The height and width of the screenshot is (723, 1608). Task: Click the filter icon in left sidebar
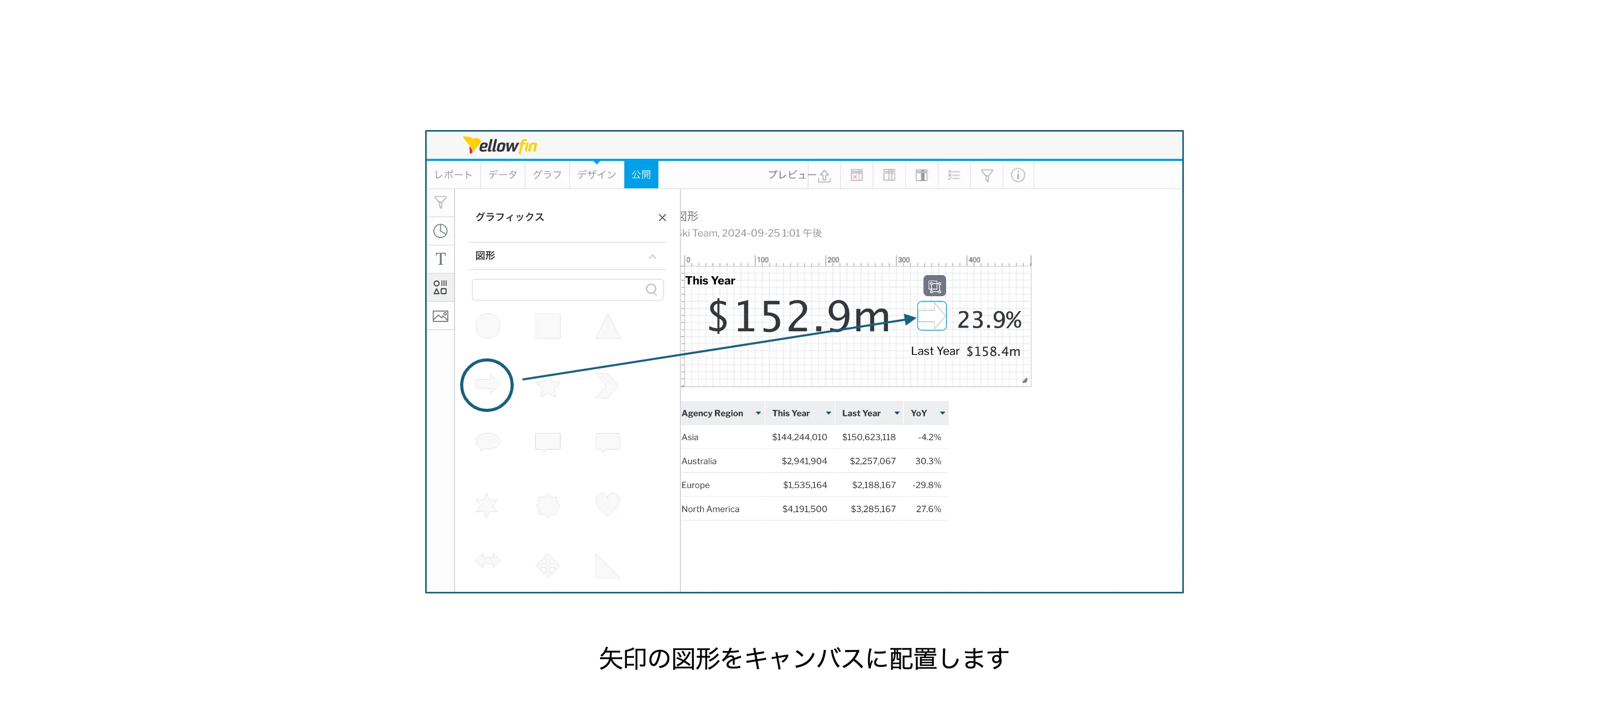[440, 203]
